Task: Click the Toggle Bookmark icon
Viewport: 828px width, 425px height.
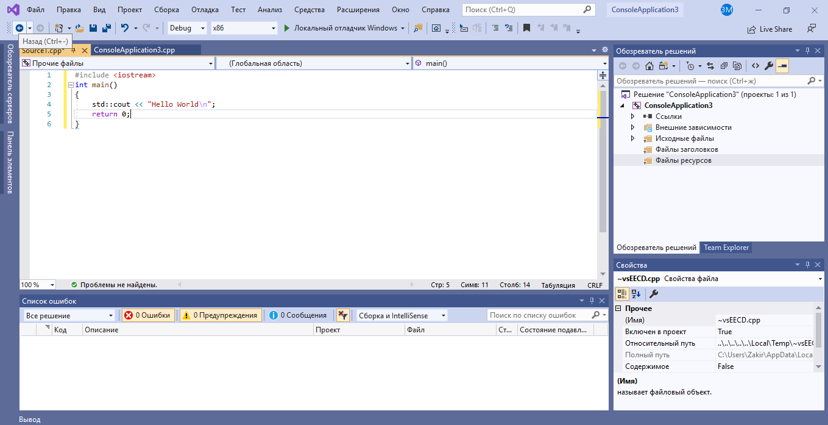Action: [x=526, y=28]
